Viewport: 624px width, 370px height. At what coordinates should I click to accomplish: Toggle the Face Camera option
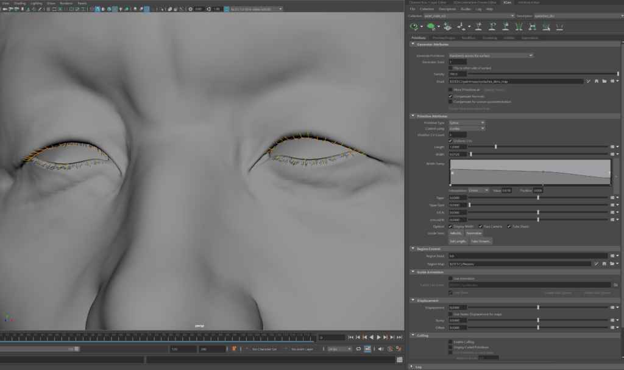[481, 226]
